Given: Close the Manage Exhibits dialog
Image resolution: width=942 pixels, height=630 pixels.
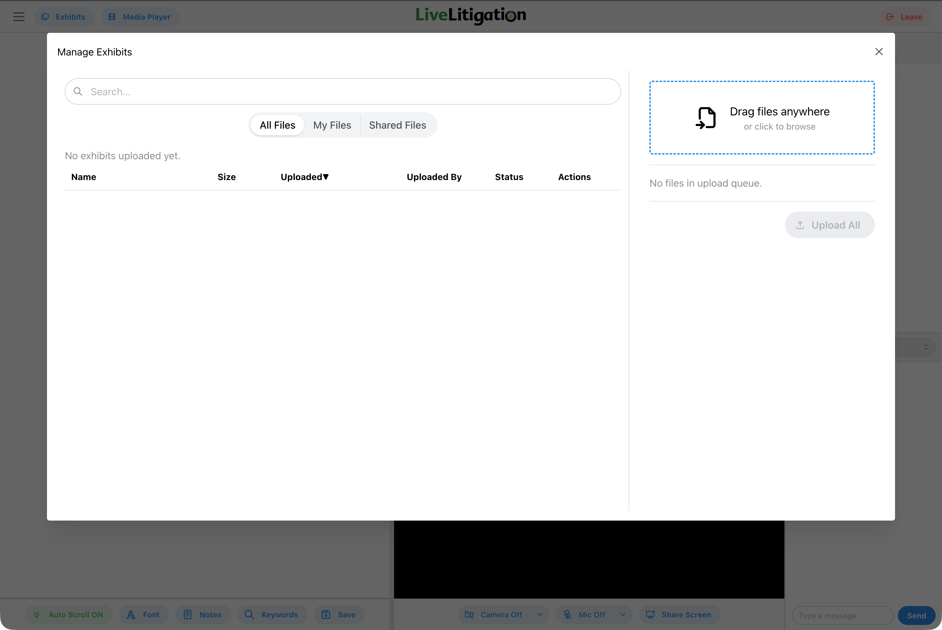Looking at the screenshot, I should click(x=879, y=52).
